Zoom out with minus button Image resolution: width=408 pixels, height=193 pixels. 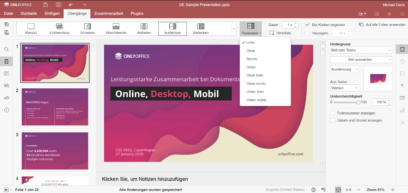point(359,190)
